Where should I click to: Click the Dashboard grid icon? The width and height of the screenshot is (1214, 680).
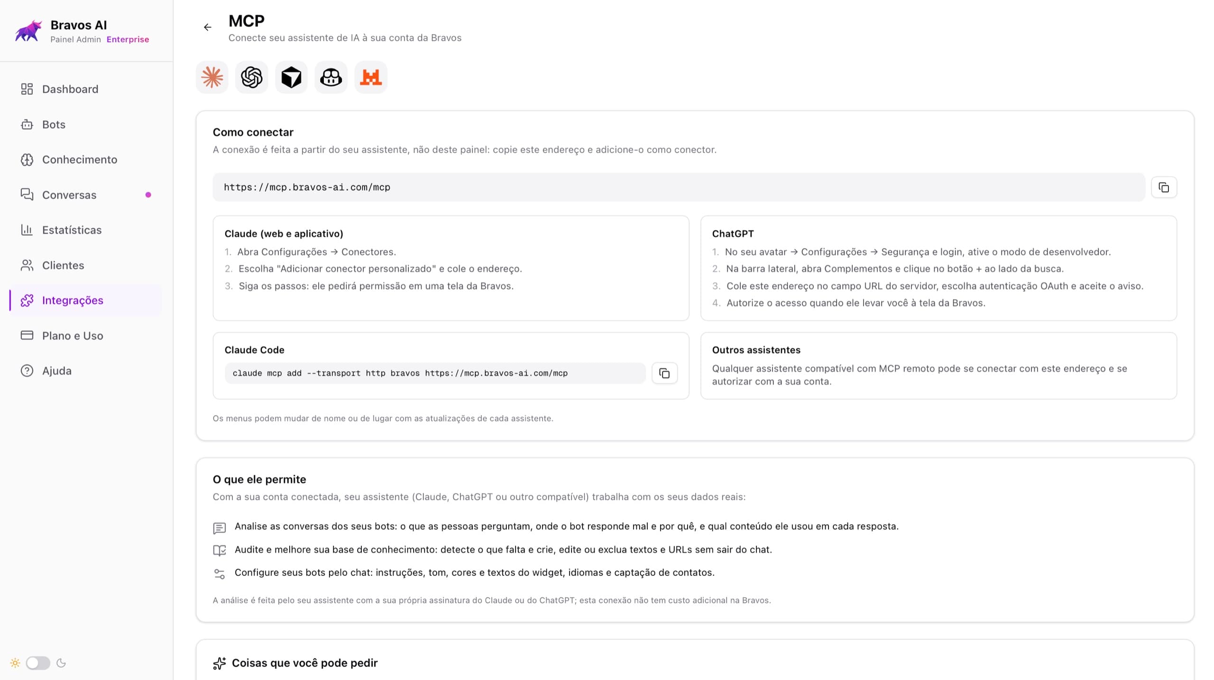pos(27,89)
